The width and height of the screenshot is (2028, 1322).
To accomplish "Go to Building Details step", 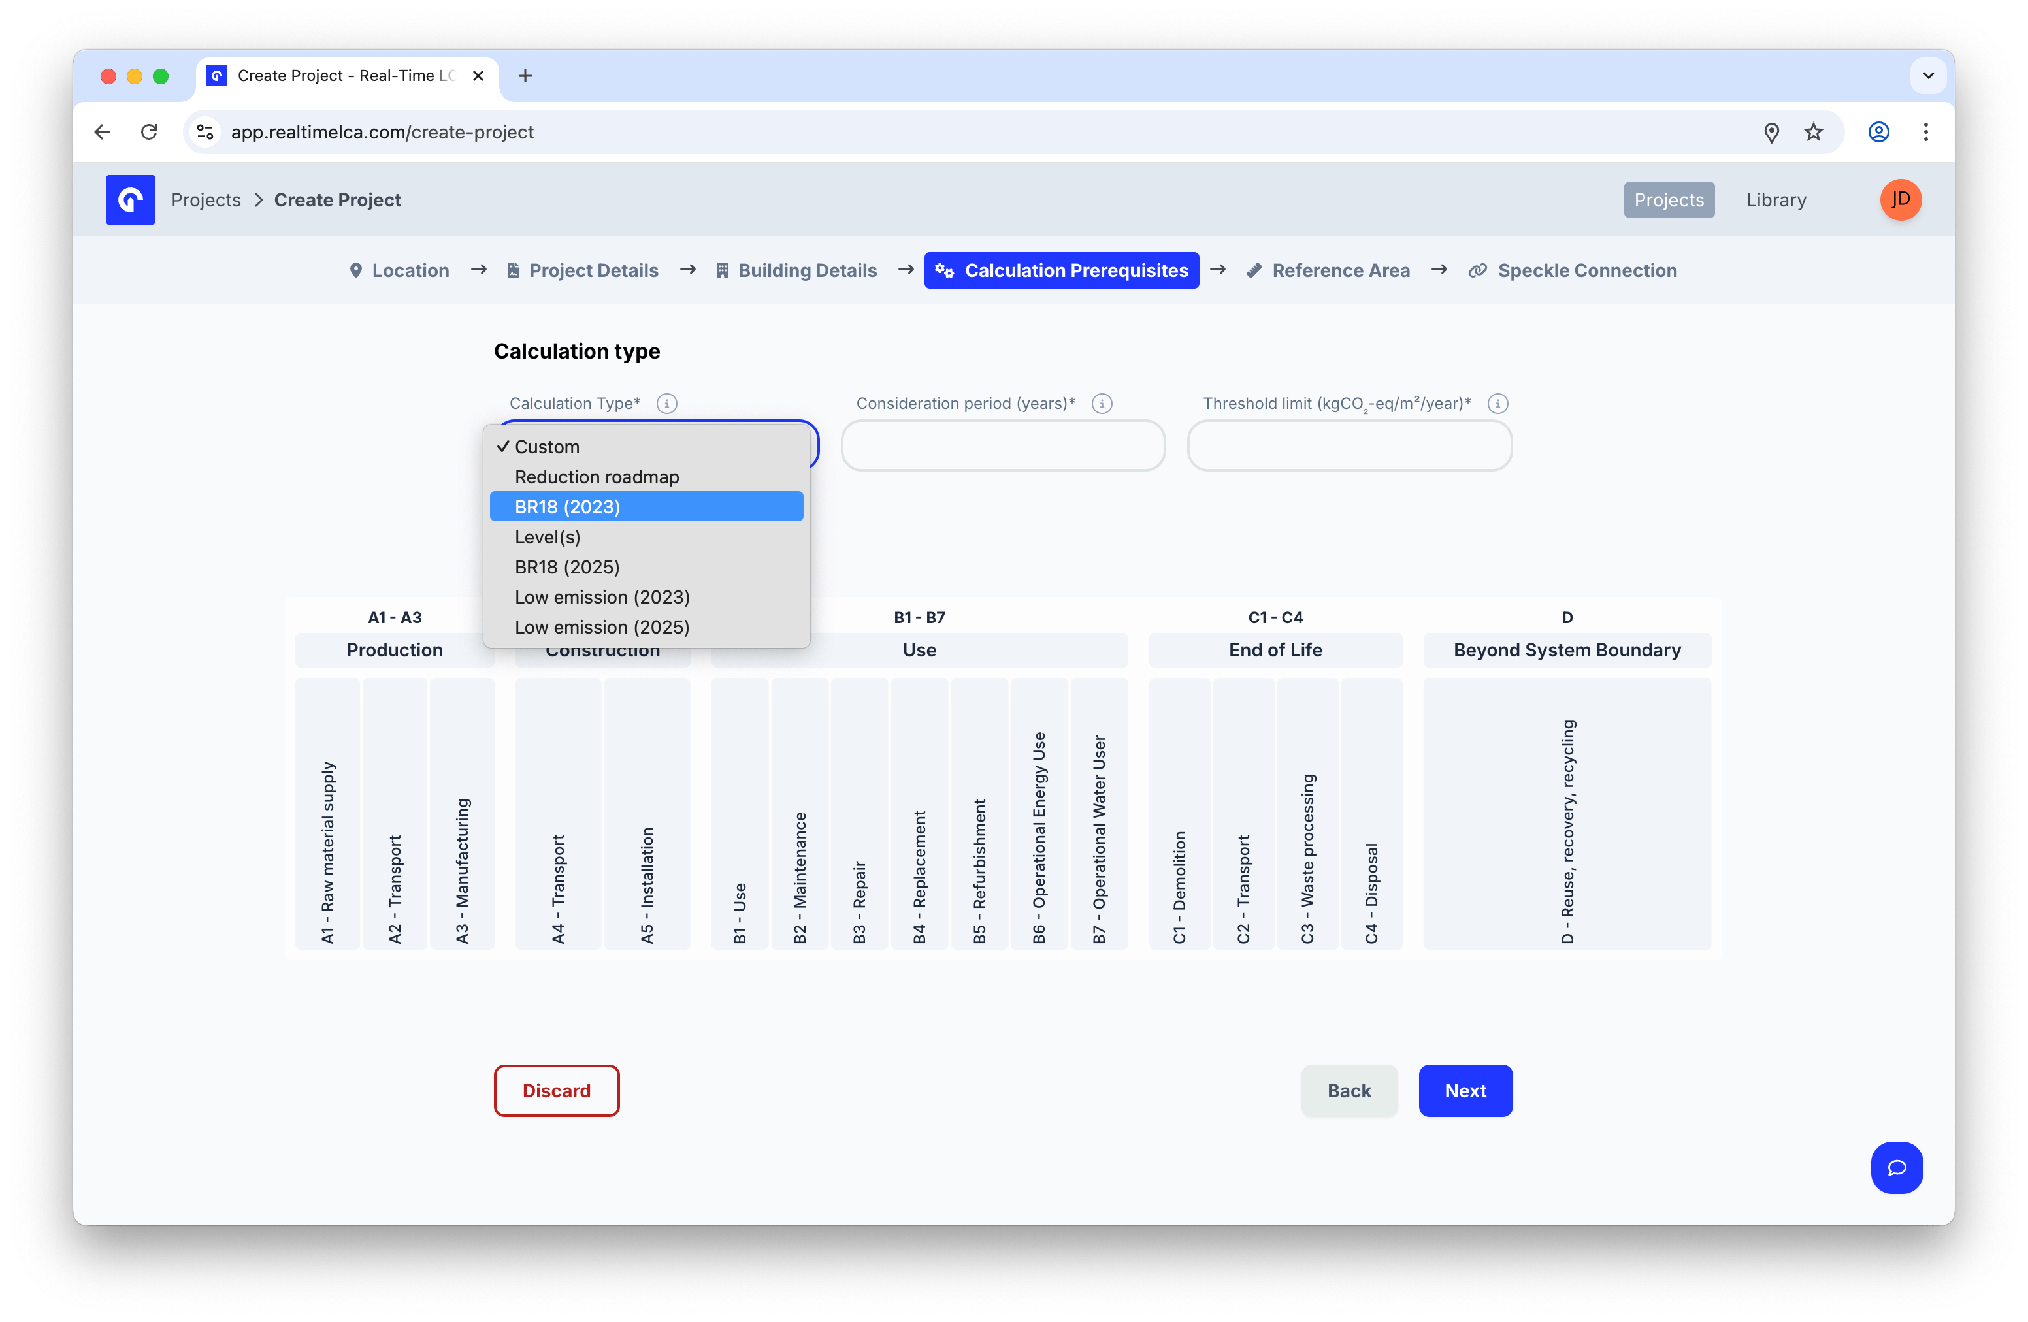I will [x=796, y=270].
